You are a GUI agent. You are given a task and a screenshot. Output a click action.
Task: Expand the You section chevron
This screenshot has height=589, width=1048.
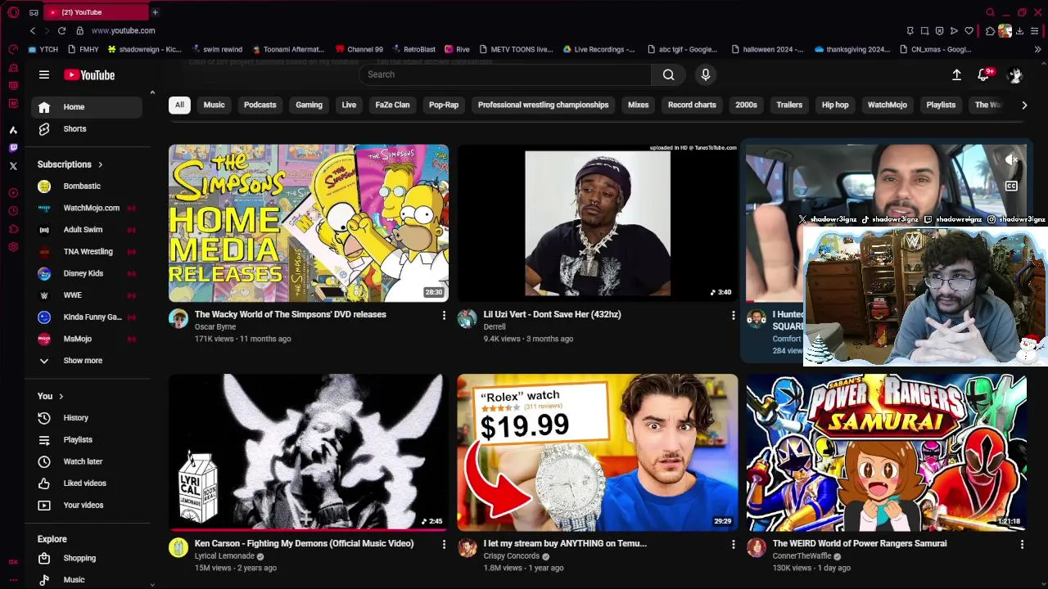[61, 396]
